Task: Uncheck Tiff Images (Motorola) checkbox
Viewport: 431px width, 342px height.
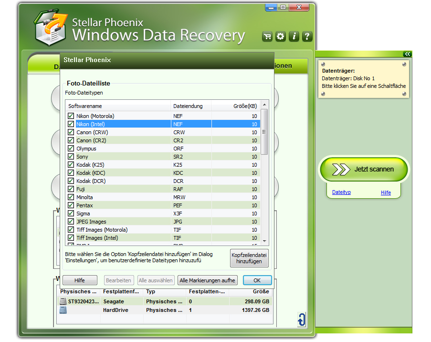Action: 71,229
